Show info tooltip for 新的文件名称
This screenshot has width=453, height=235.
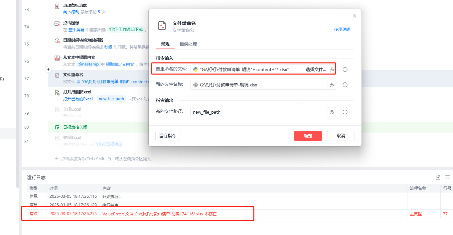[x=345, y=85]
